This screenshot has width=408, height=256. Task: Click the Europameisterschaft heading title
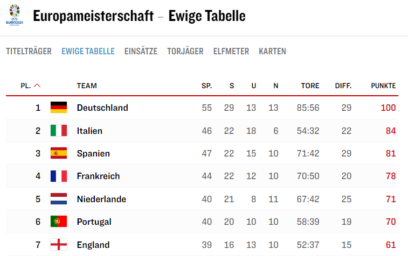[x=92, y=16]
